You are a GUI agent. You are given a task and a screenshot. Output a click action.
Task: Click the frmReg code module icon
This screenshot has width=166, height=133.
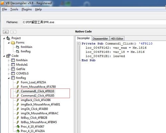(x=13, y=78)
